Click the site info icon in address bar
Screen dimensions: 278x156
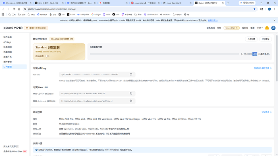pyautogui.click(x=25, y=9)
